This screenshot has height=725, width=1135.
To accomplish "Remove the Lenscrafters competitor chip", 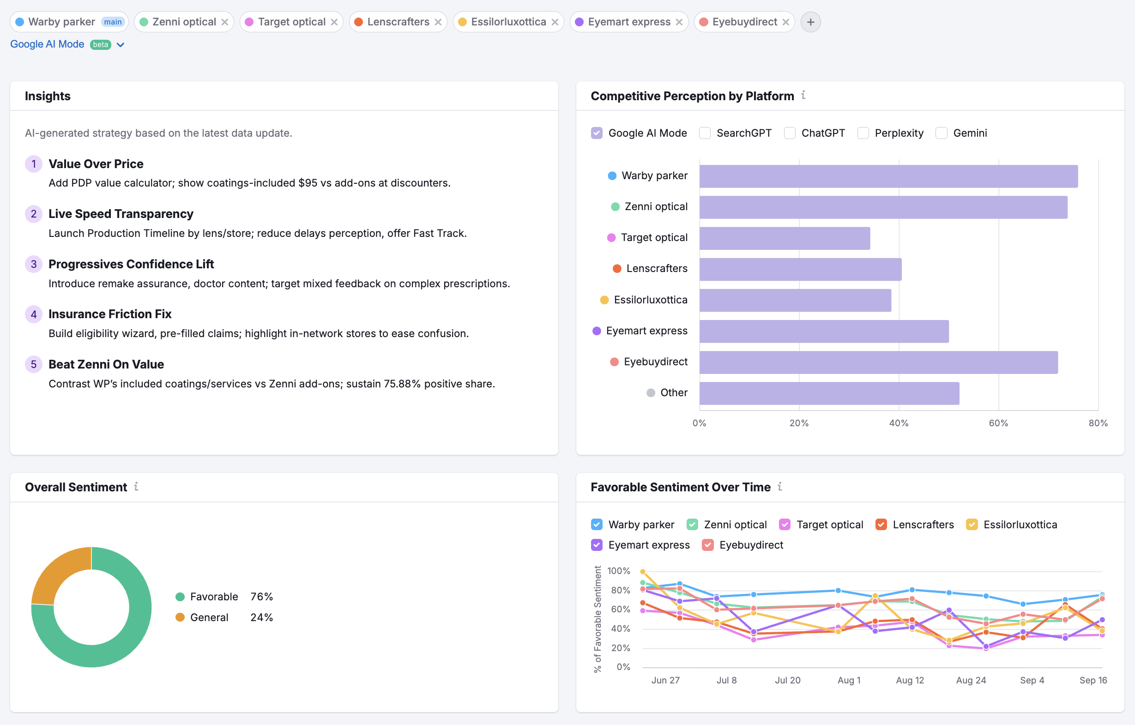I will coord(438,22).
